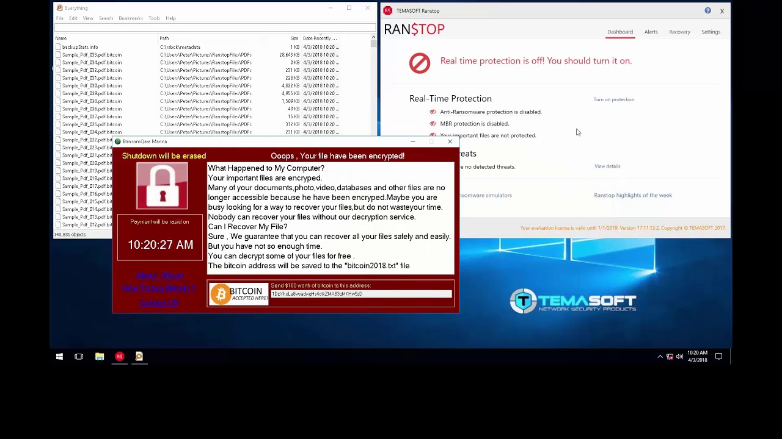Screen dimensions: 782x439
Task: Switch to the Ranstop Dashboard tab
Action: click(x=620, y=32)
